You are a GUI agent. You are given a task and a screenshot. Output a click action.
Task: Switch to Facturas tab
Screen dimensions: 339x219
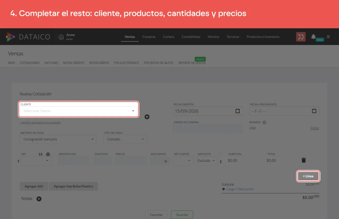pyautogui.click(x=51, y=63)
